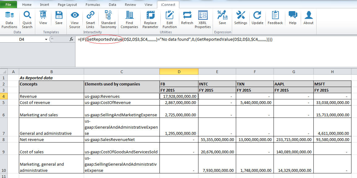
Task: Select the 'Net revenue' concept cell
Action: [51, 139]
